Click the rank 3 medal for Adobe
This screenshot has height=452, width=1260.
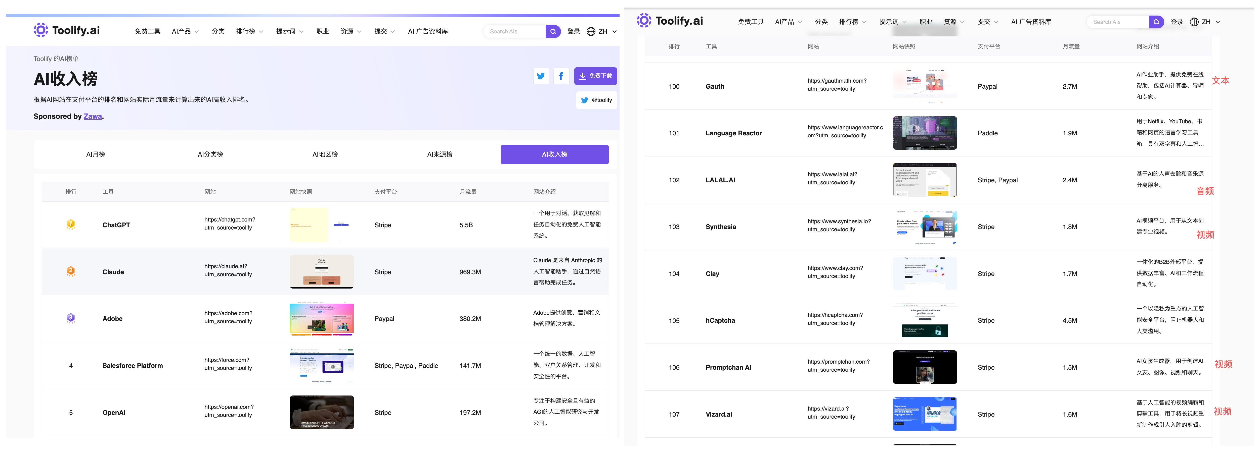coord(71,318)
